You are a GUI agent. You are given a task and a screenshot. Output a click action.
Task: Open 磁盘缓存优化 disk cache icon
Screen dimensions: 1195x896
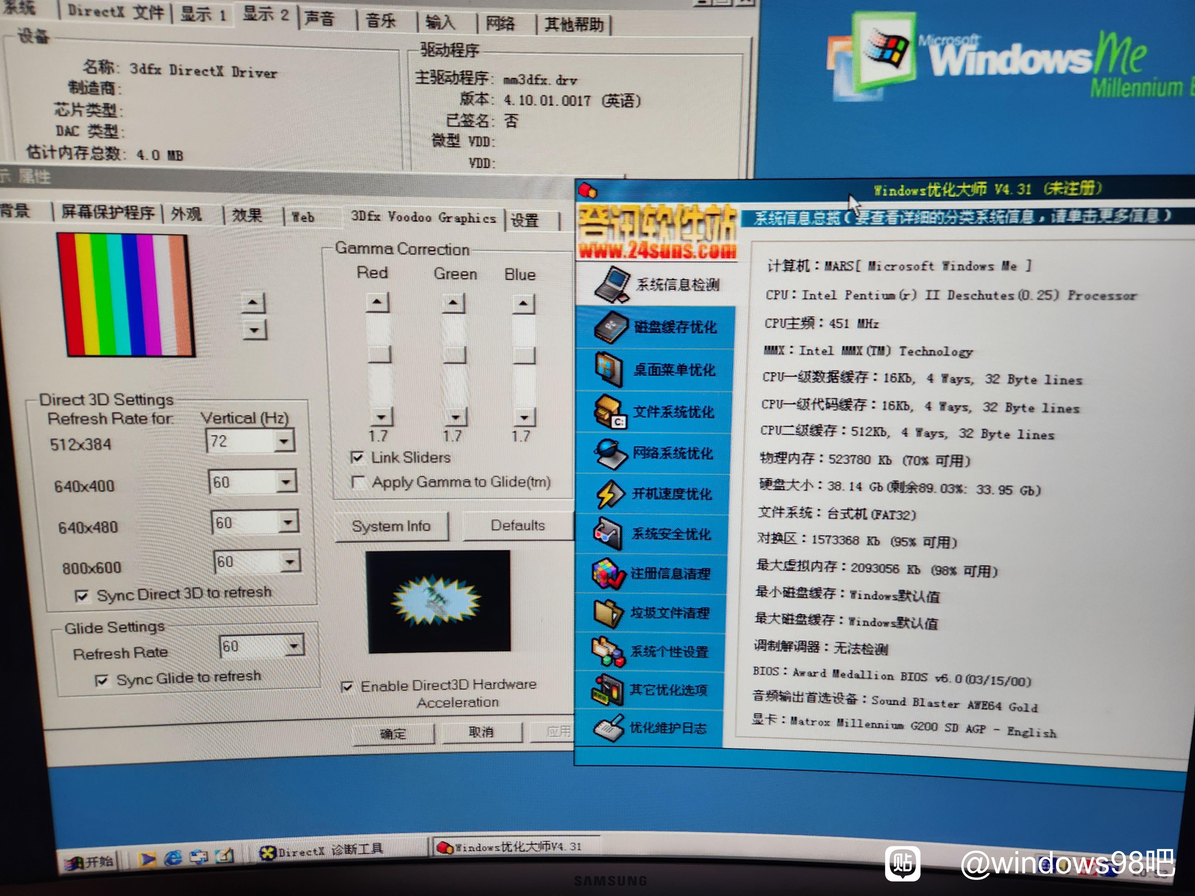click(x=611, y=327)
